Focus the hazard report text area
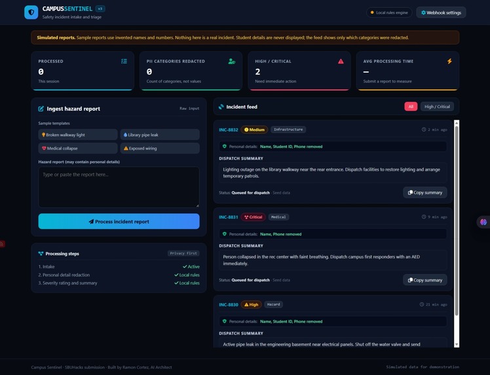Viewport: 490px width, 375px height. [119, 187]
